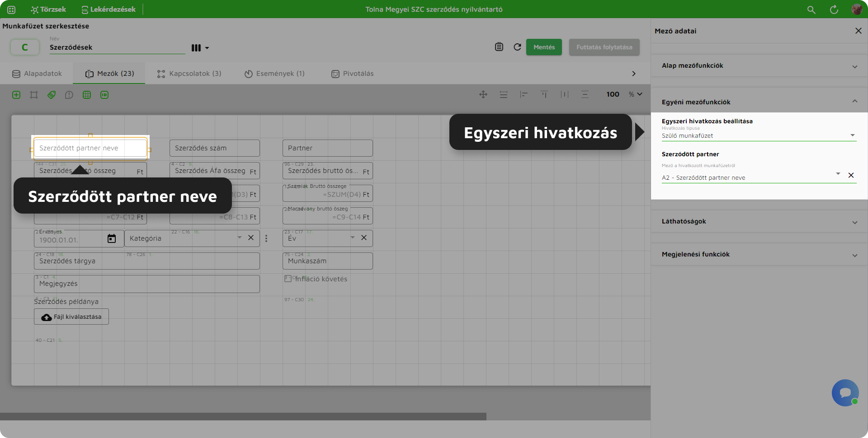Screen dimensions: 868x438
Task: Select the Szerződött partner neve field
Action: [x=90, y=148]
